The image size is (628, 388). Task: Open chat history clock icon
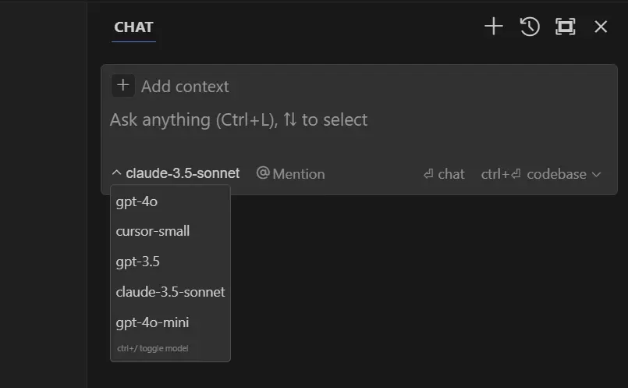tap(530, 27)
